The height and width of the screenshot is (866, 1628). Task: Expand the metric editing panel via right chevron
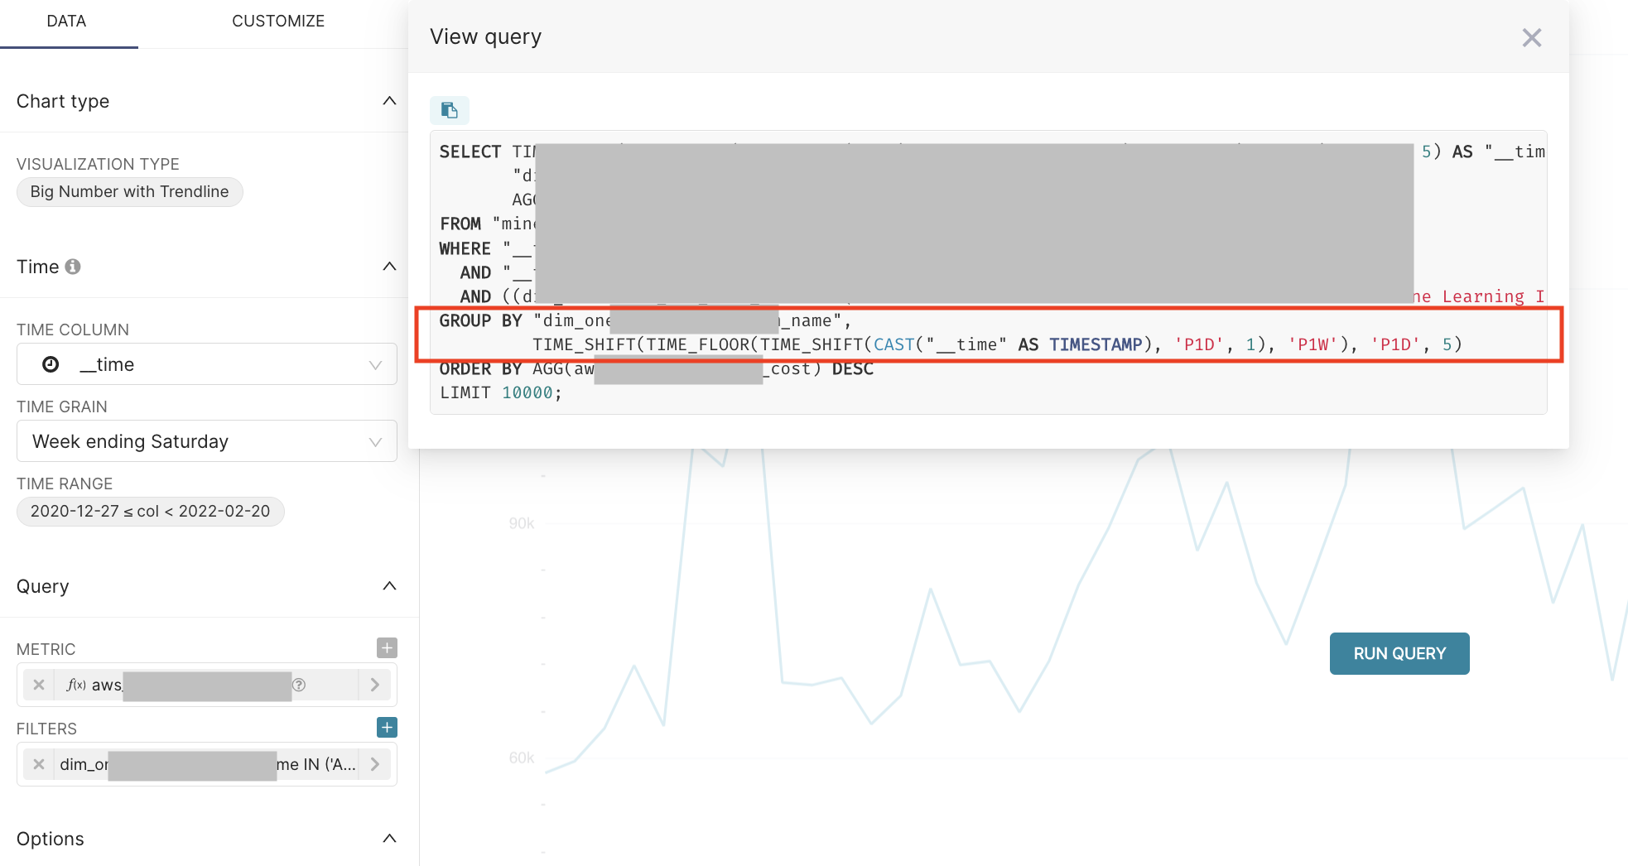374,685
